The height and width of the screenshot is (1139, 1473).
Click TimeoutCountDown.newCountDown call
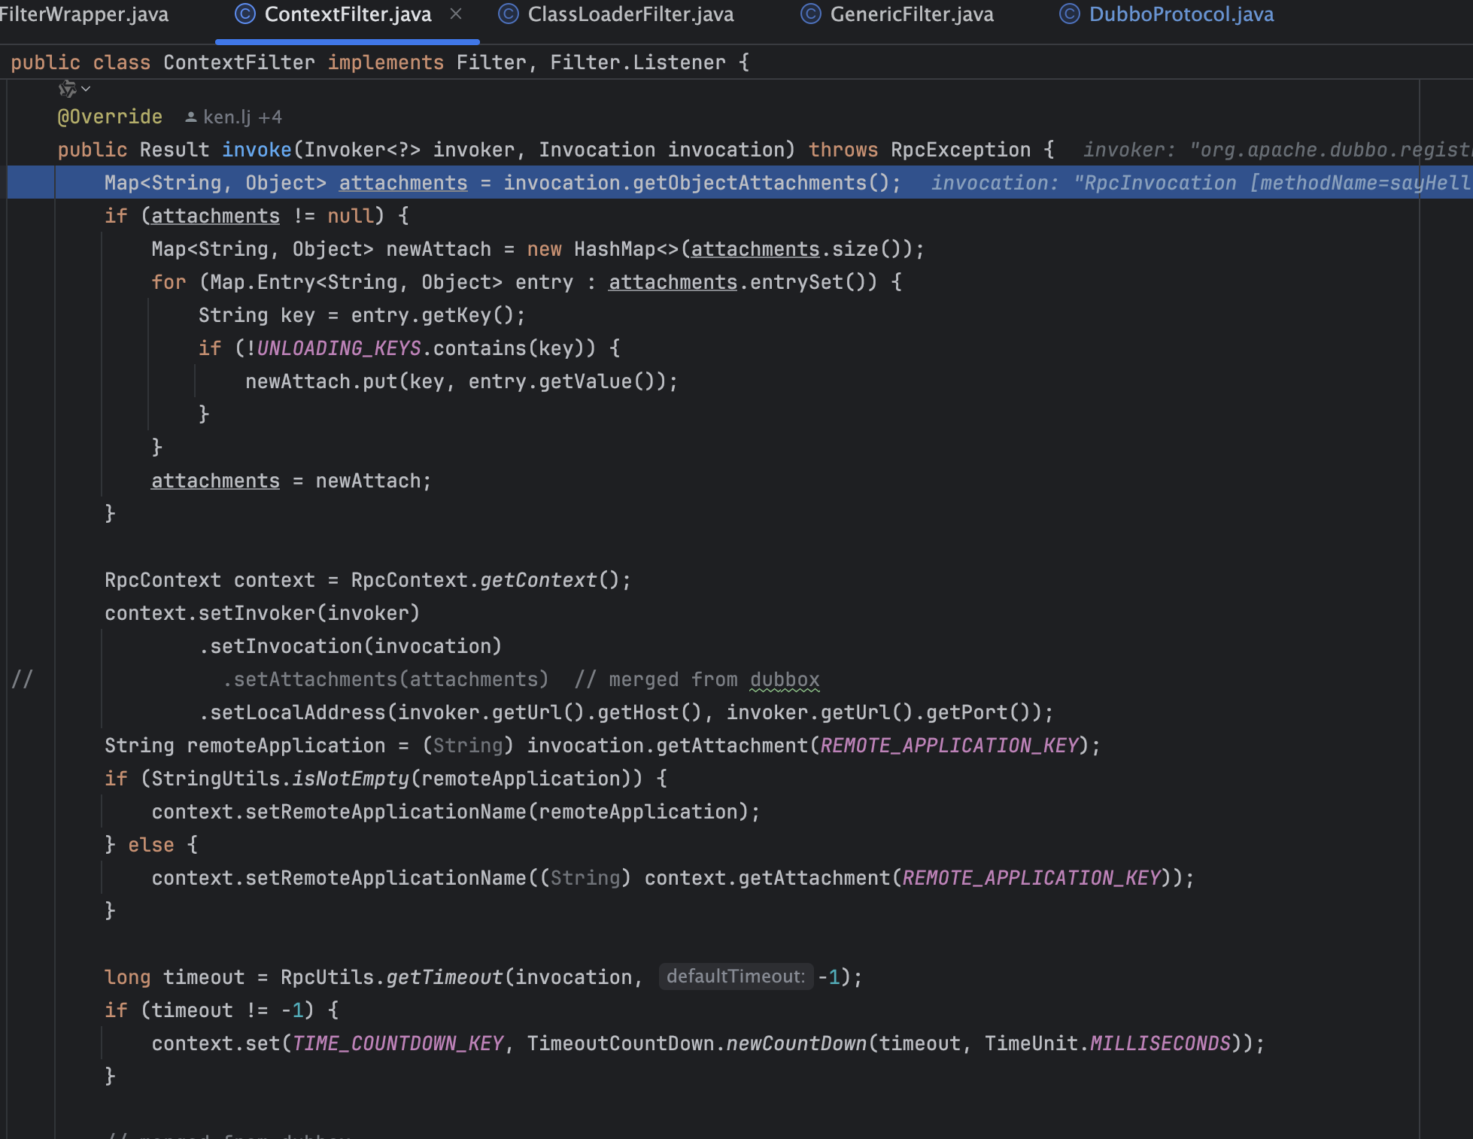point(697,1043)
